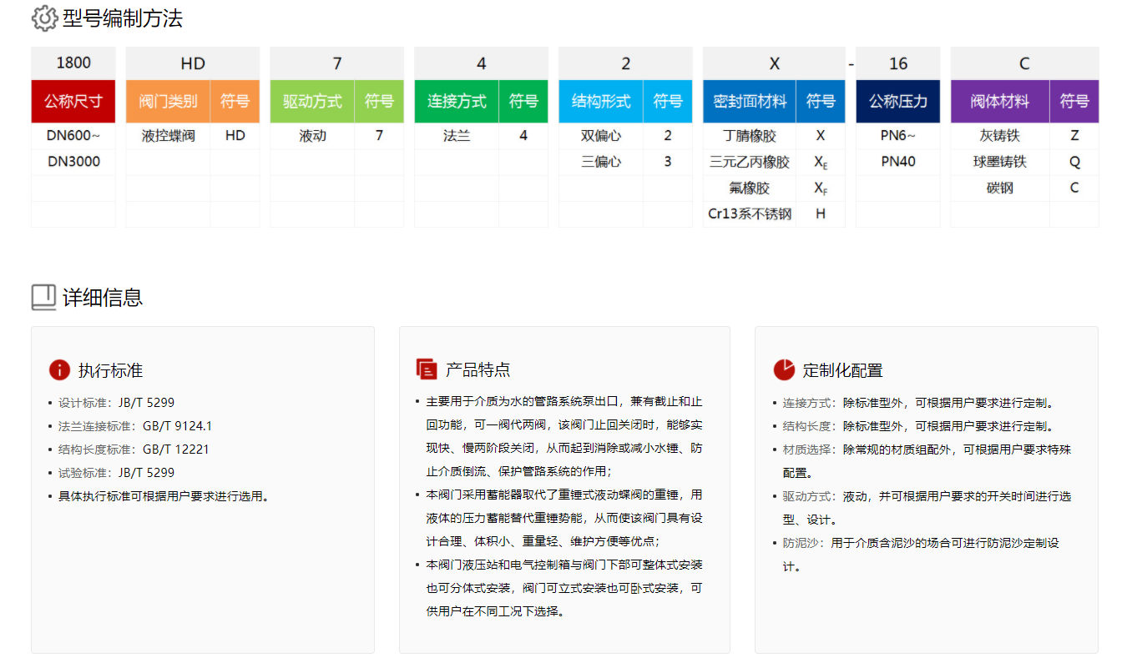Click the light green 驱动方式 header
The height and width of the screenshot is (668, 1137).
312,102
